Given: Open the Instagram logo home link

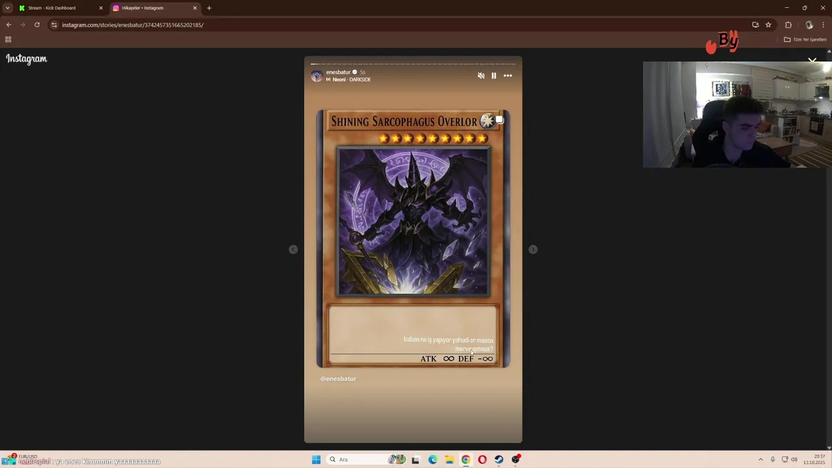Looking at the screenshot, I should (27, 59).
